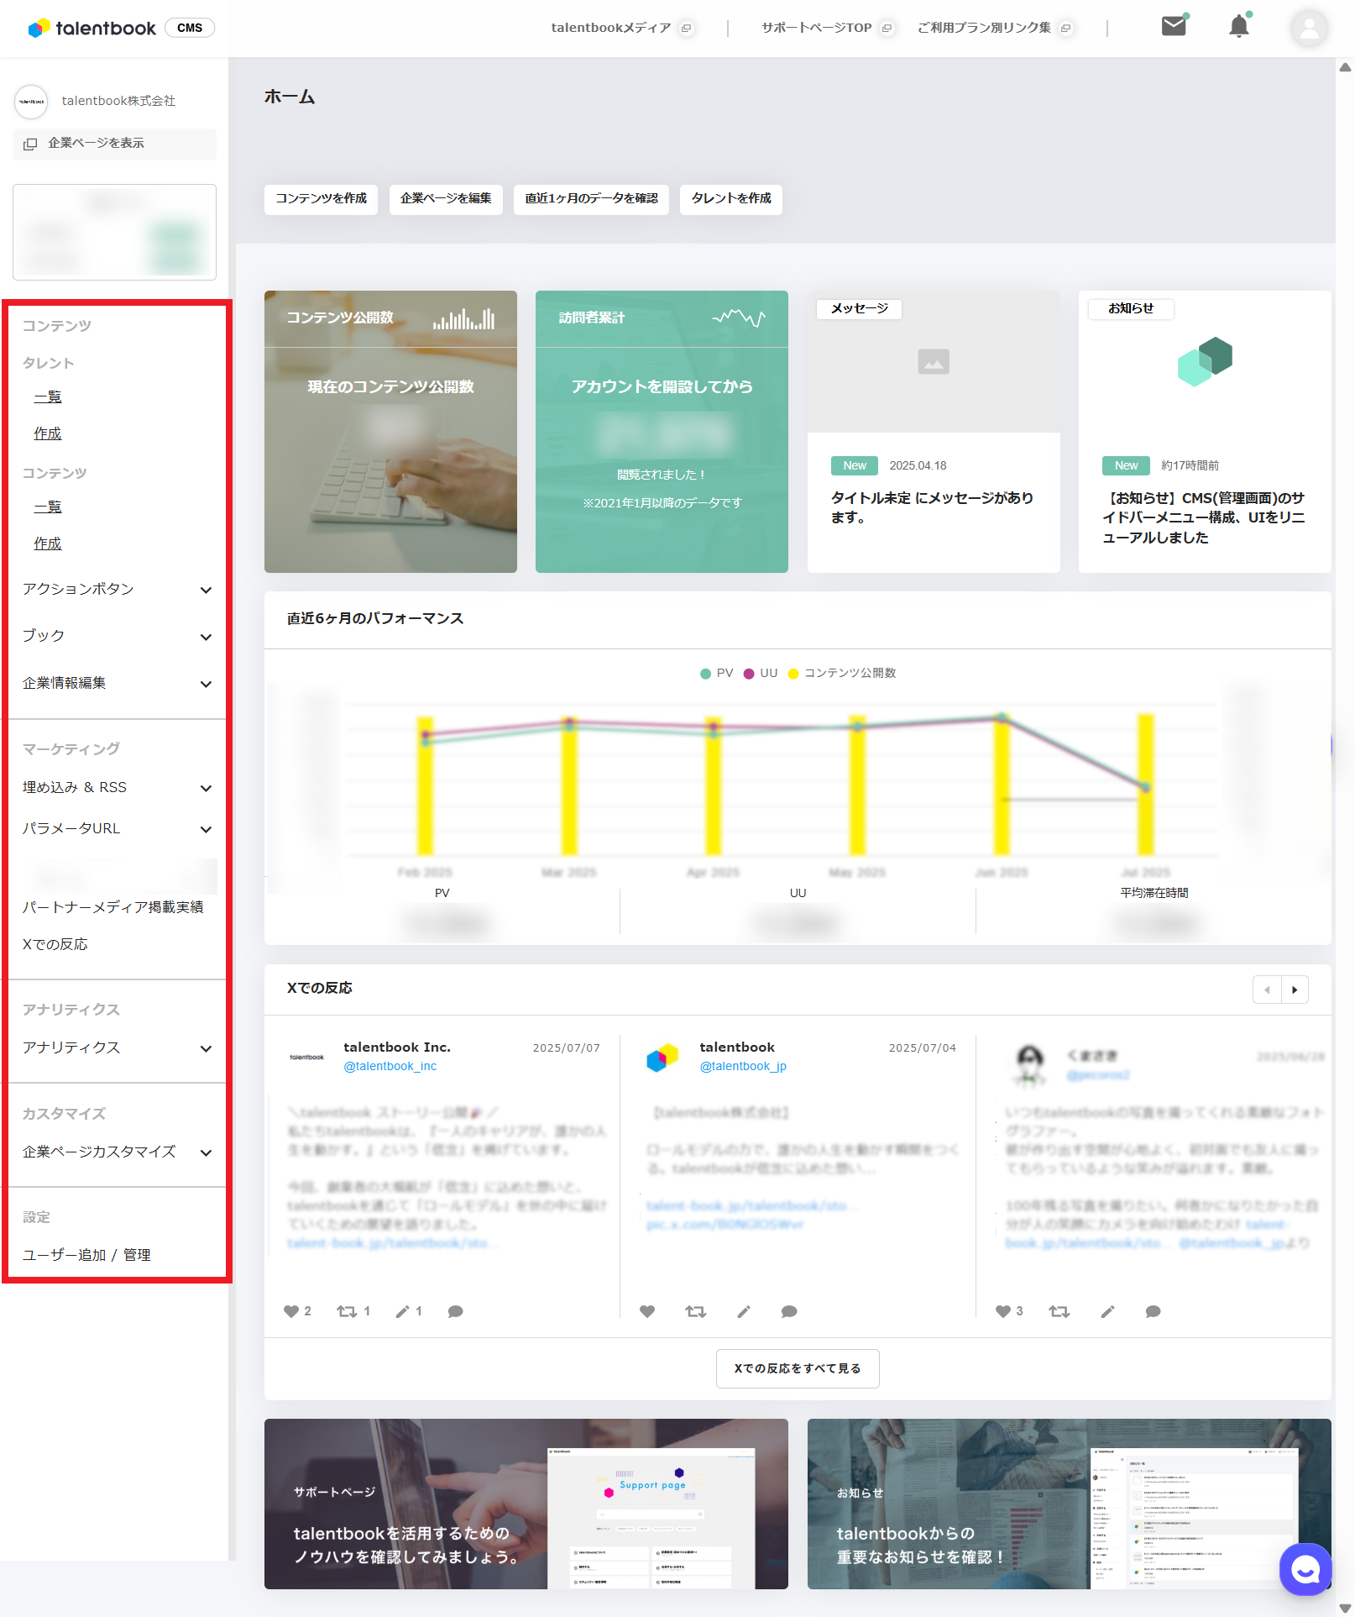
Task: Open コンテンツ 作成 in sidebar
Action: pos(48,544)
